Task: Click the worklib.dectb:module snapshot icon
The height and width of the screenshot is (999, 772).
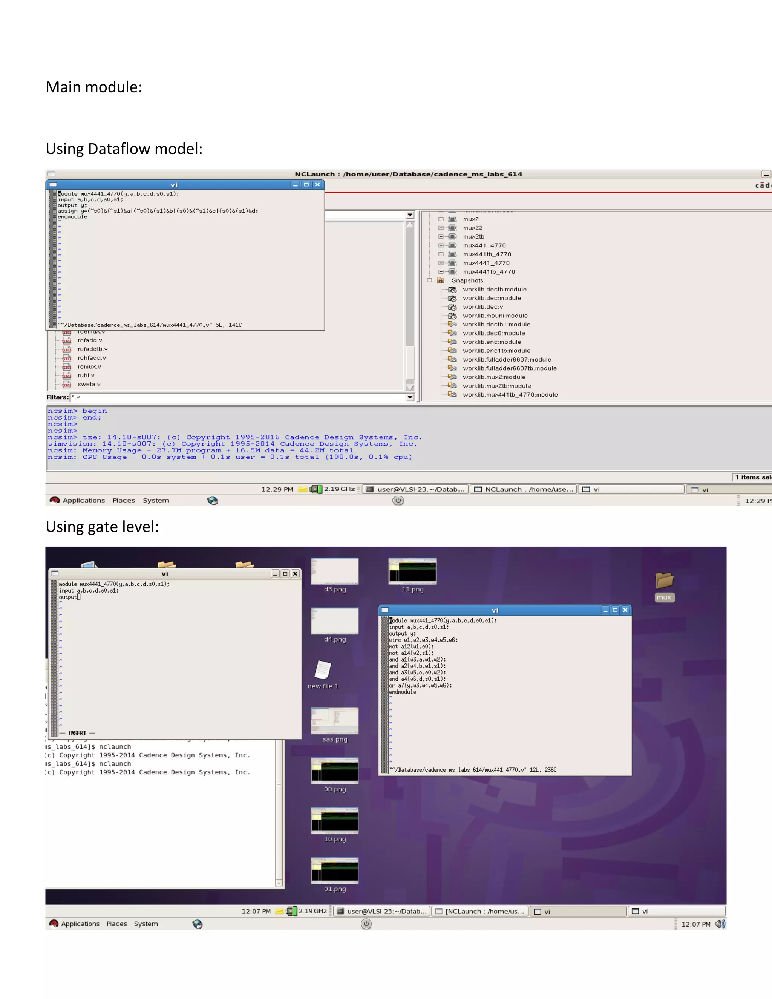Action: tap(452, 290)
